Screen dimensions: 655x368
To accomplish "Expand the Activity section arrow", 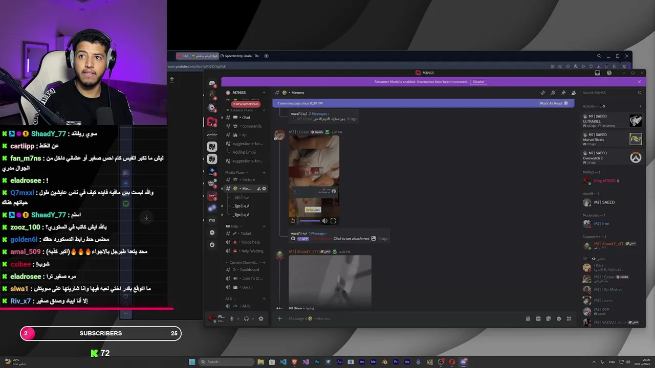I will [x=640, y=106].
